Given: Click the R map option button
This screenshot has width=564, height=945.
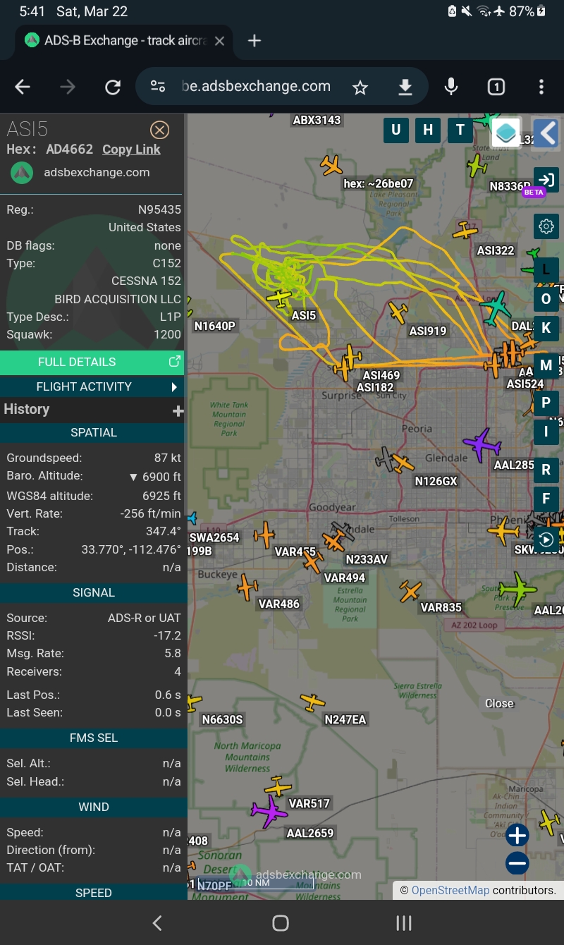Looking at the screenshot, I should pyautogui.click(x=546, y=470).
